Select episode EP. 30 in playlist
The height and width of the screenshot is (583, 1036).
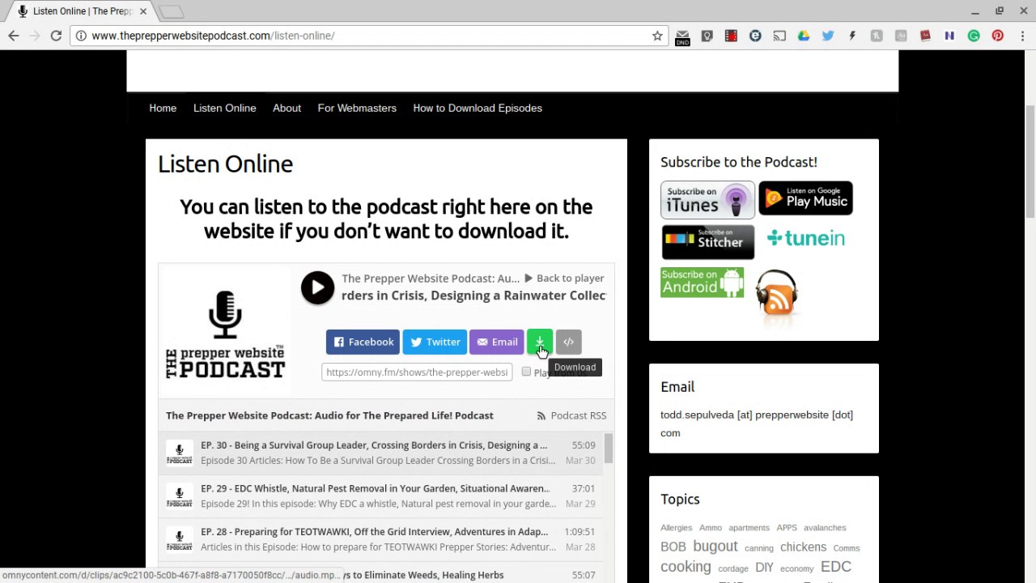(380, 453)
